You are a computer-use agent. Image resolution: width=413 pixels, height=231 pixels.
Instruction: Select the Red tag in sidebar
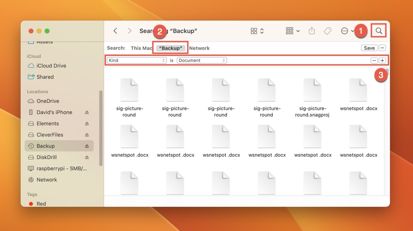[41, 204]
